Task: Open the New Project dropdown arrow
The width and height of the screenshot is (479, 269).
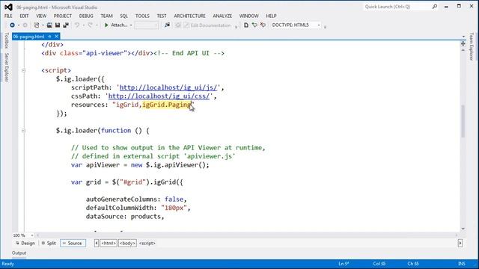Action: [43, 25]
